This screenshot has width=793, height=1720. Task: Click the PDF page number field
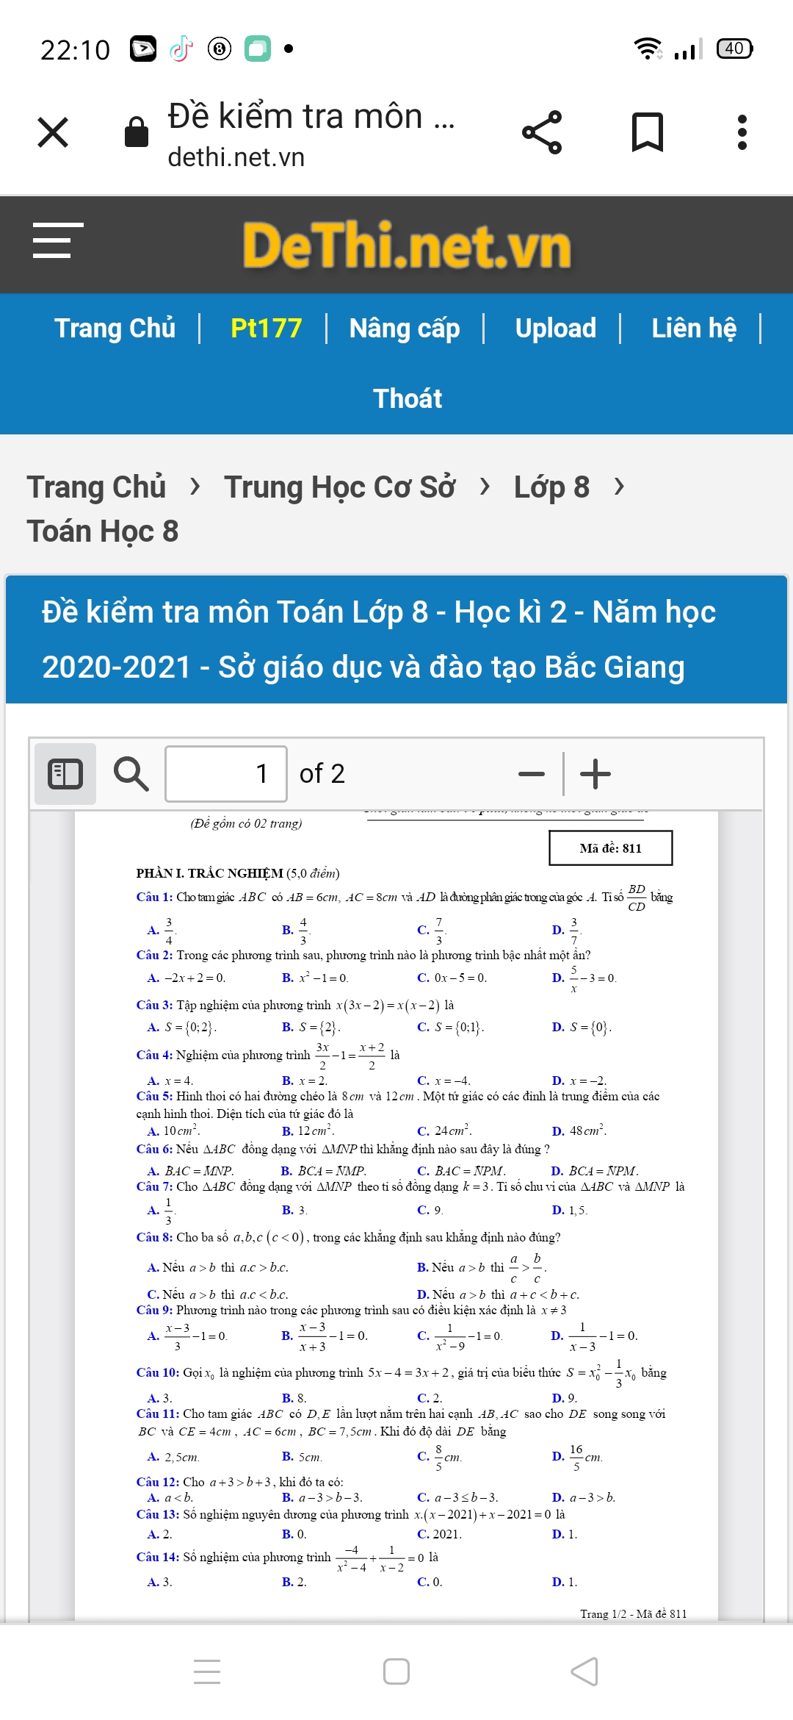pos(226,774)
